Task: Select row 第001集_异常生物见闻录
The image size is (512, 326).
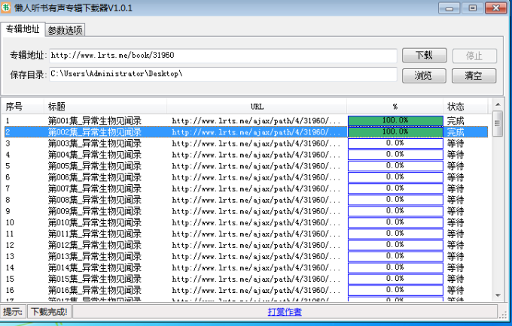Action: [95, 120]
